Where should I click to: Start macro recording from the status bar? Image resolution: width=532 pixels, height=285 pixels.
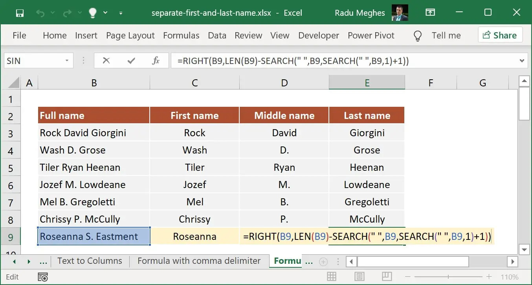click(43, 277)
